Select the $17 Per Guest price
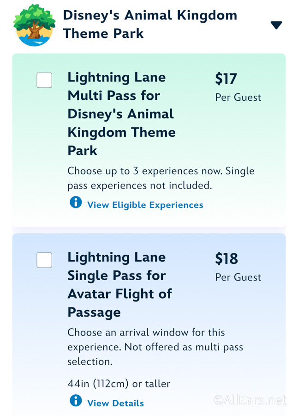Viewport: 298px width, 416px height. click(x=238, y=86)
